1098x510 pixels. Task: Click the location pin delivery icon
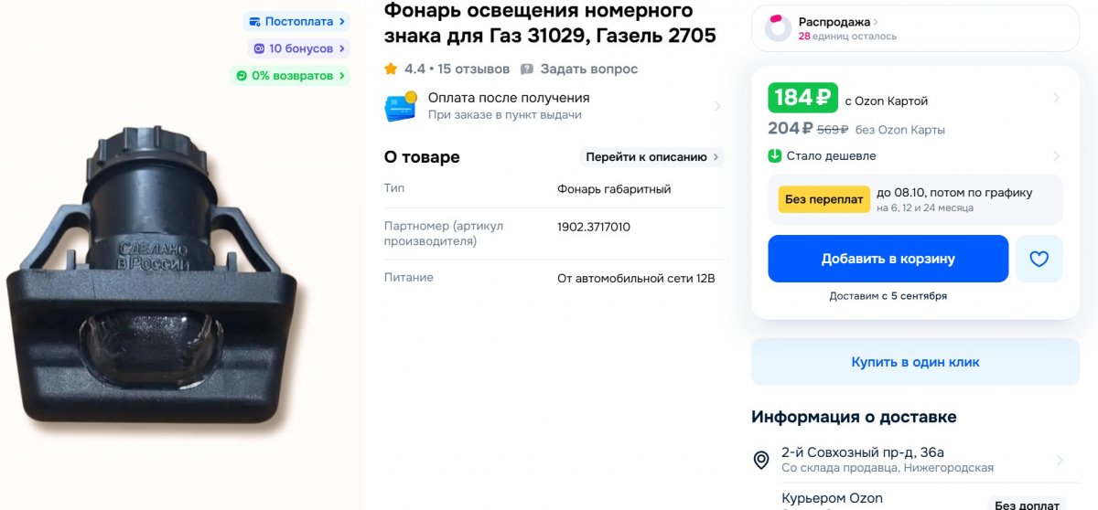tap(761, 460)
